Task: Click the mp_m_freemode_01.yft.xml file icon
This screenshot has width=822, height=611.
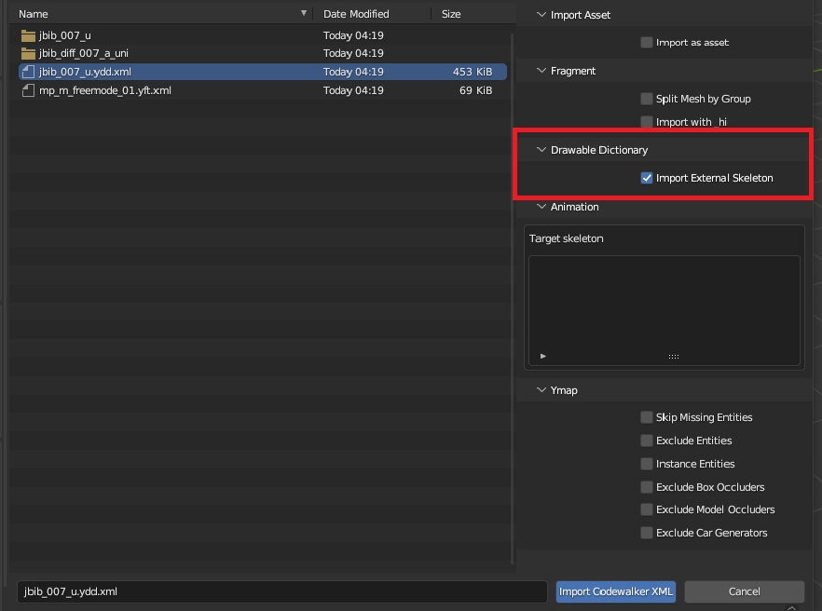Action: tap(27, 90)
